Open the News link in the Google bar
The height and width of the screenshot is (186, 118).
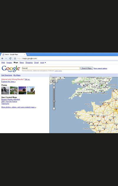point(22,63)
